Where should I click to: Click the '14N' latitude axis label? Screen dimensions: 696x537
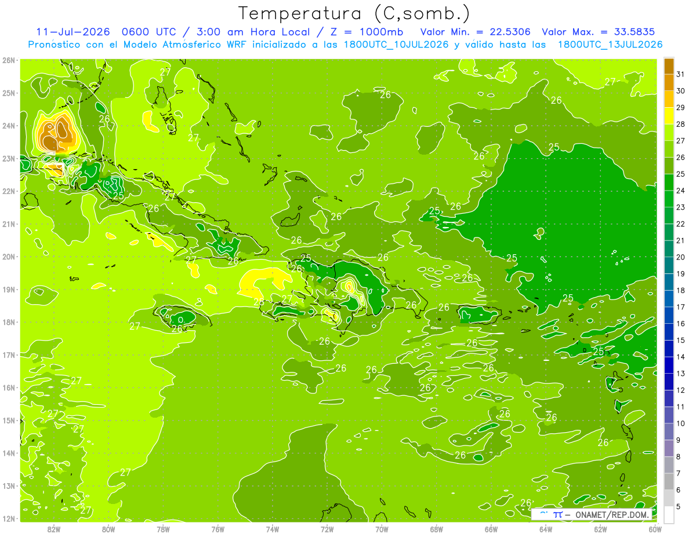point(9,453)
